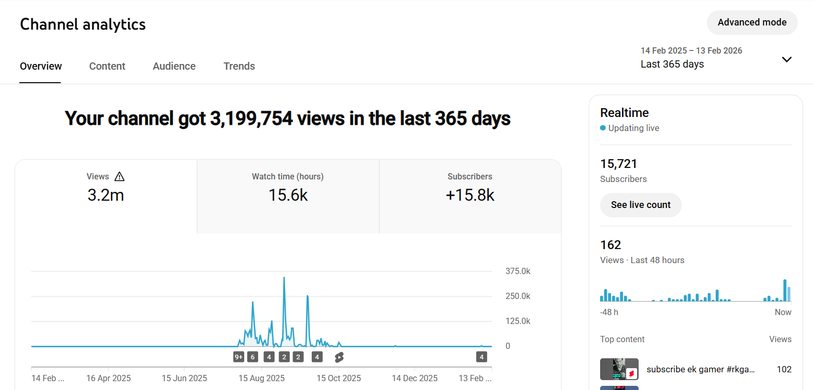
Task: Click the warning triangle icon beside Views
Action: [x=119, y=177]
